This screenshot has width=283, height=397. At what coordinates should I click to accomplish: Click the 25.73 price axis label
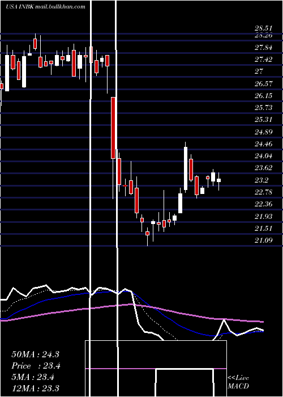click(264, 108)
